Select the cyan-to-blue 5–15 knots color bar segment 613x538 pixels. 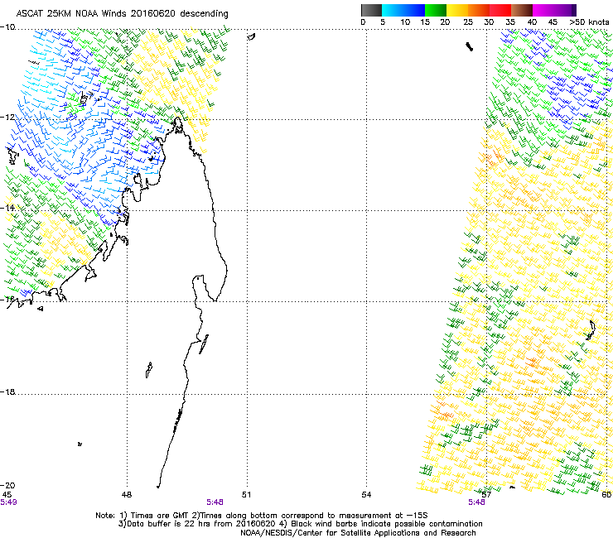(403, 10)
